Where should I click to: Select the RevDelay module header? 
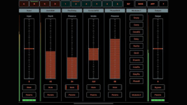[x=72, y=11]
